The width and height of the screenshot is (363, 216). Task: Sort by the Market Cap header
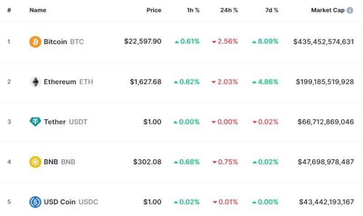tap(327, 10)
